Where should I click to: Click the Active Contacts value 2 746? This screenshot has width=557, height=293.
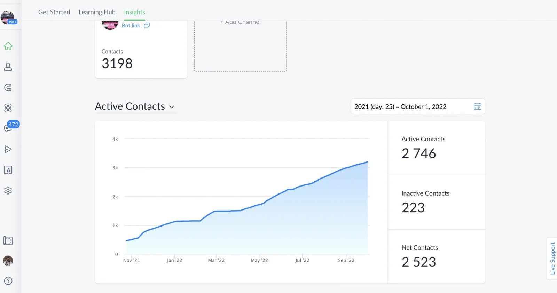(418, 153)
